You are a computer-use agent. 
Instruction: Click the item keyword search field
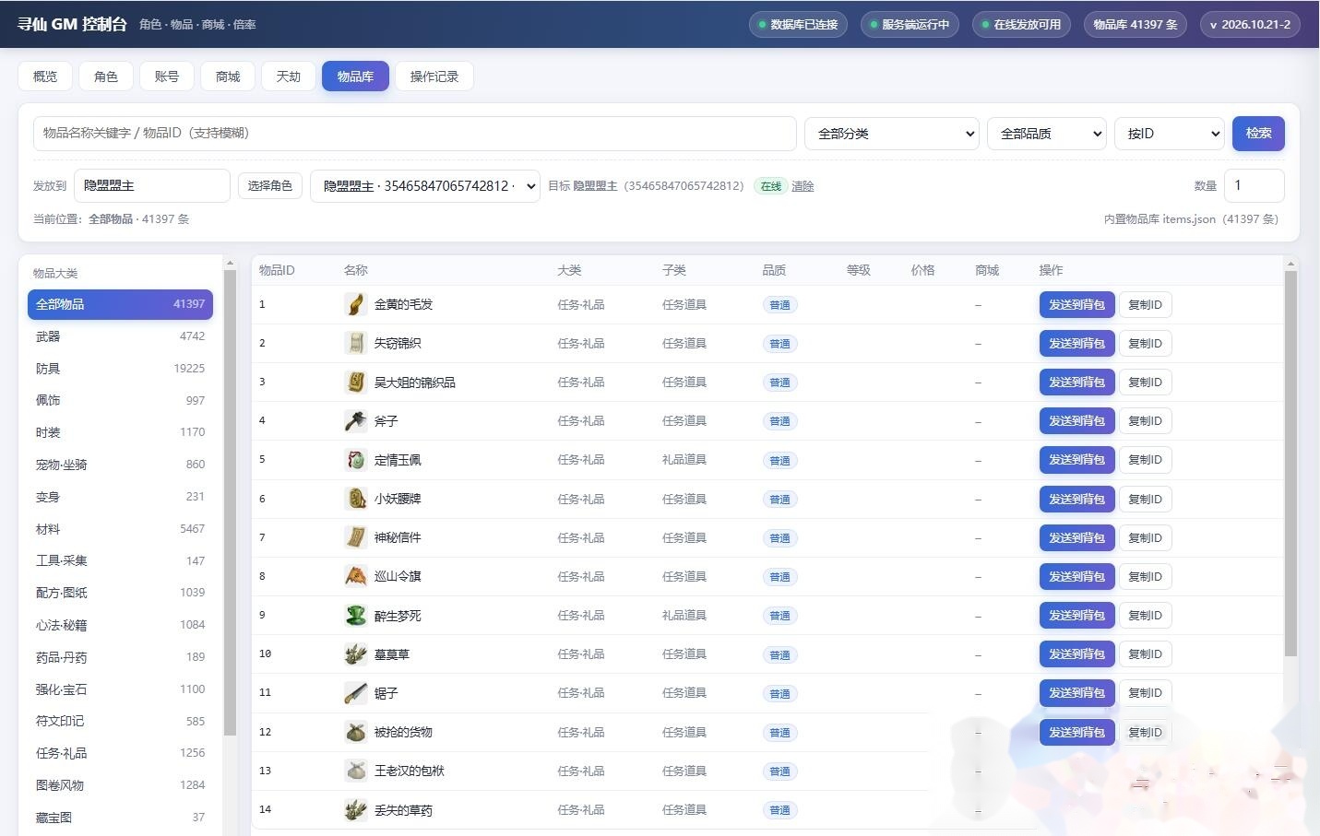click(415, 134)
